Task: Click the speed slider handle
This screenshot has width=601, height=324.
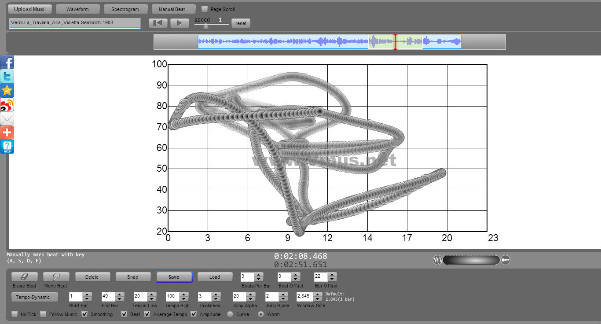Action: click(205, 26)
